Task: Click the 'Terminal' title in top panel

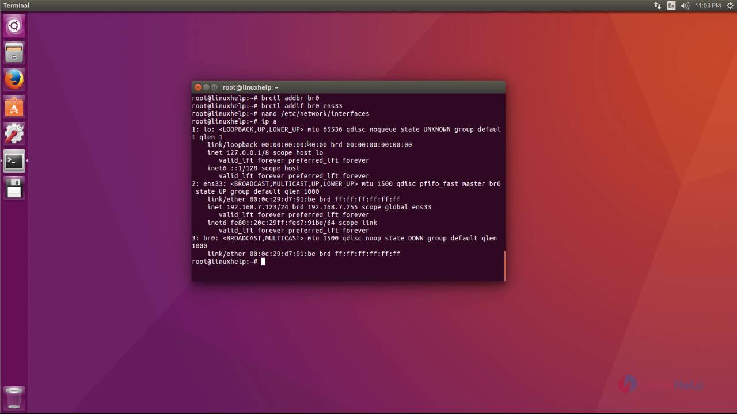Action: [x=16, y=6]
